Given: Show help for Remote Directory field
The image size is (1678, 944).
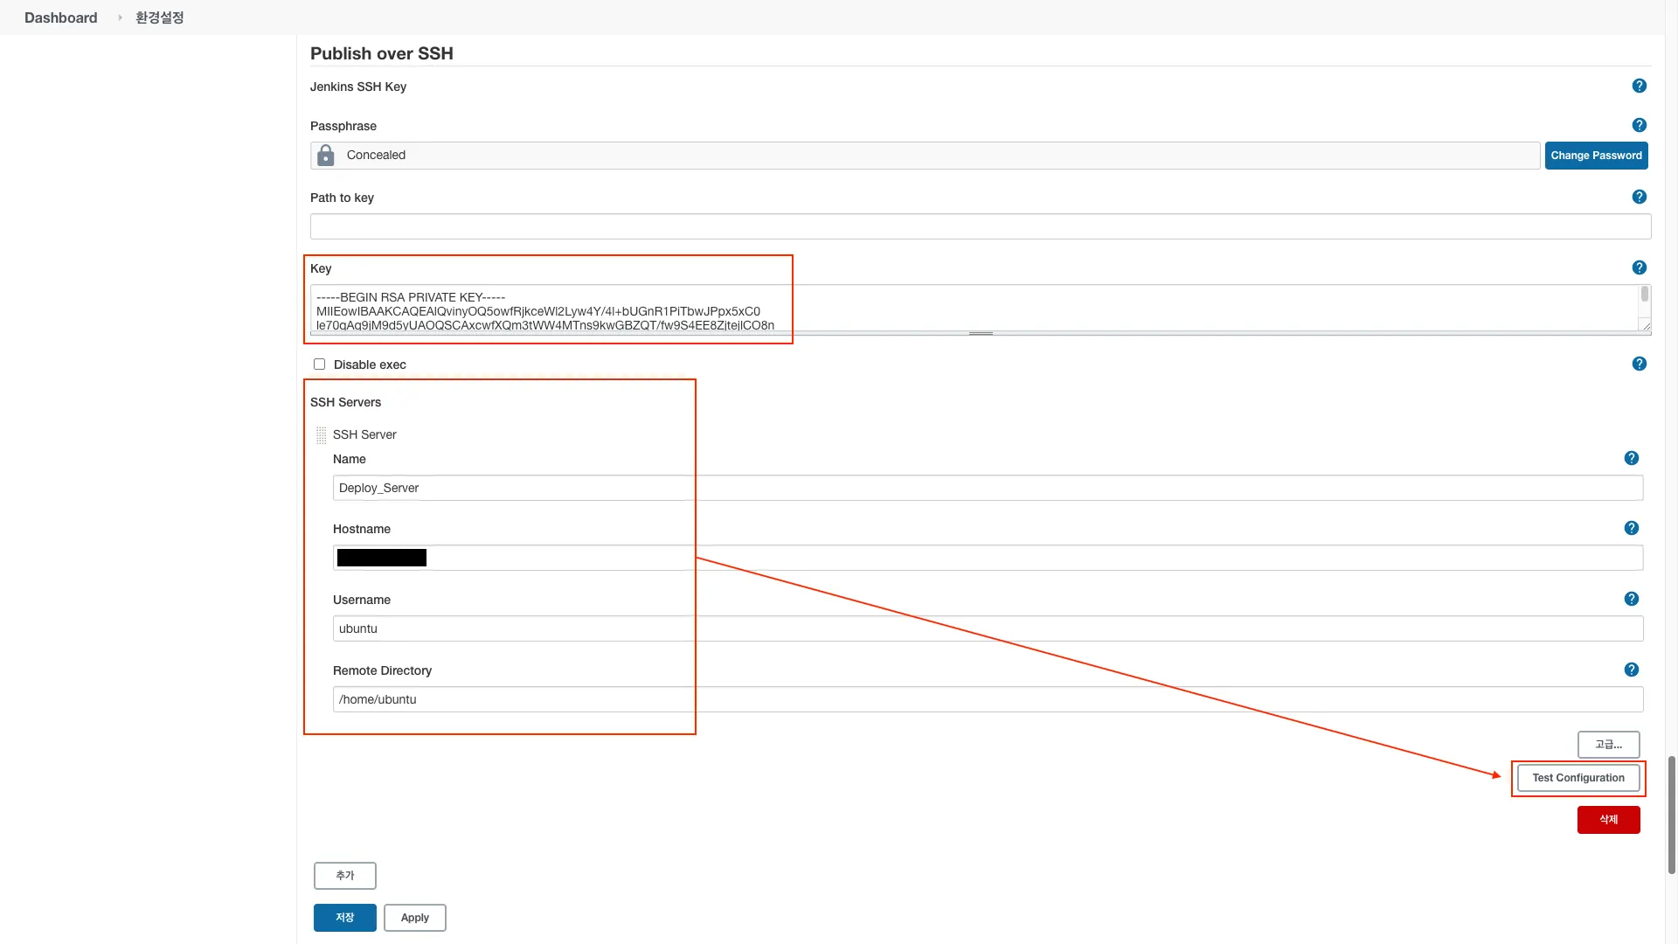Looking at the screenshot, I should click(1631, 670).
